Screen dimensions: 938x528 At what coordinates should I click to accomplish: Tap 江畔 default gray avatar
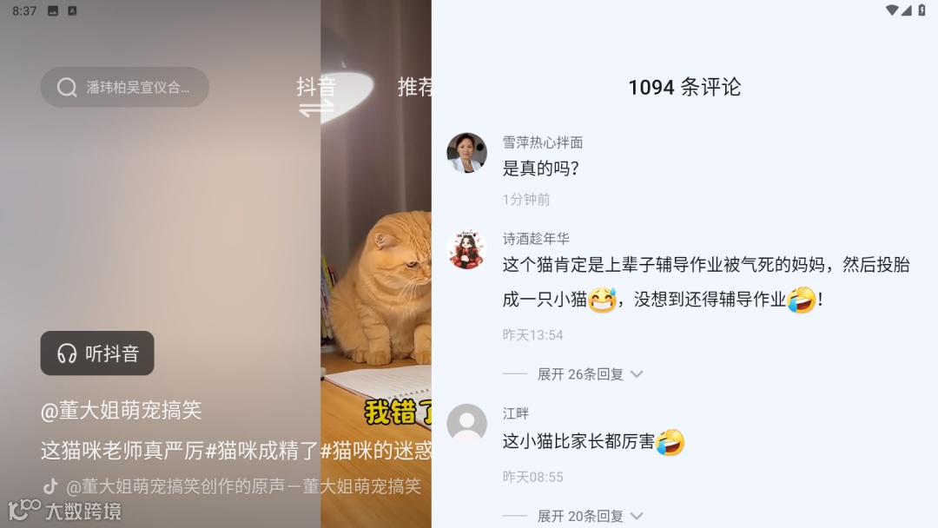pyautogui.click(x=466, y=424)
